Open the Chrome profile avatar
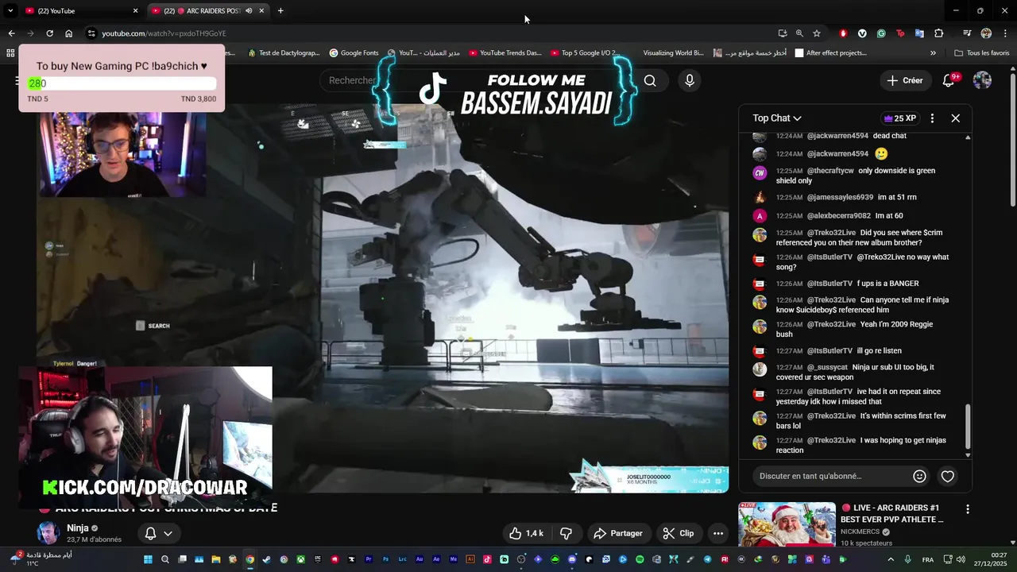The image size is (1017, 572). (986, 33)
